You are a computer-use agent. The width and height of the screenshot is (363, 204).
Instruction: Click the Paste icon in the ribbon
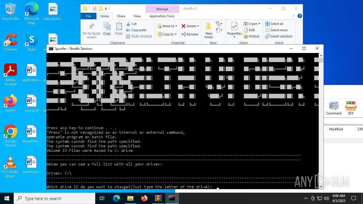pos(119,29)
